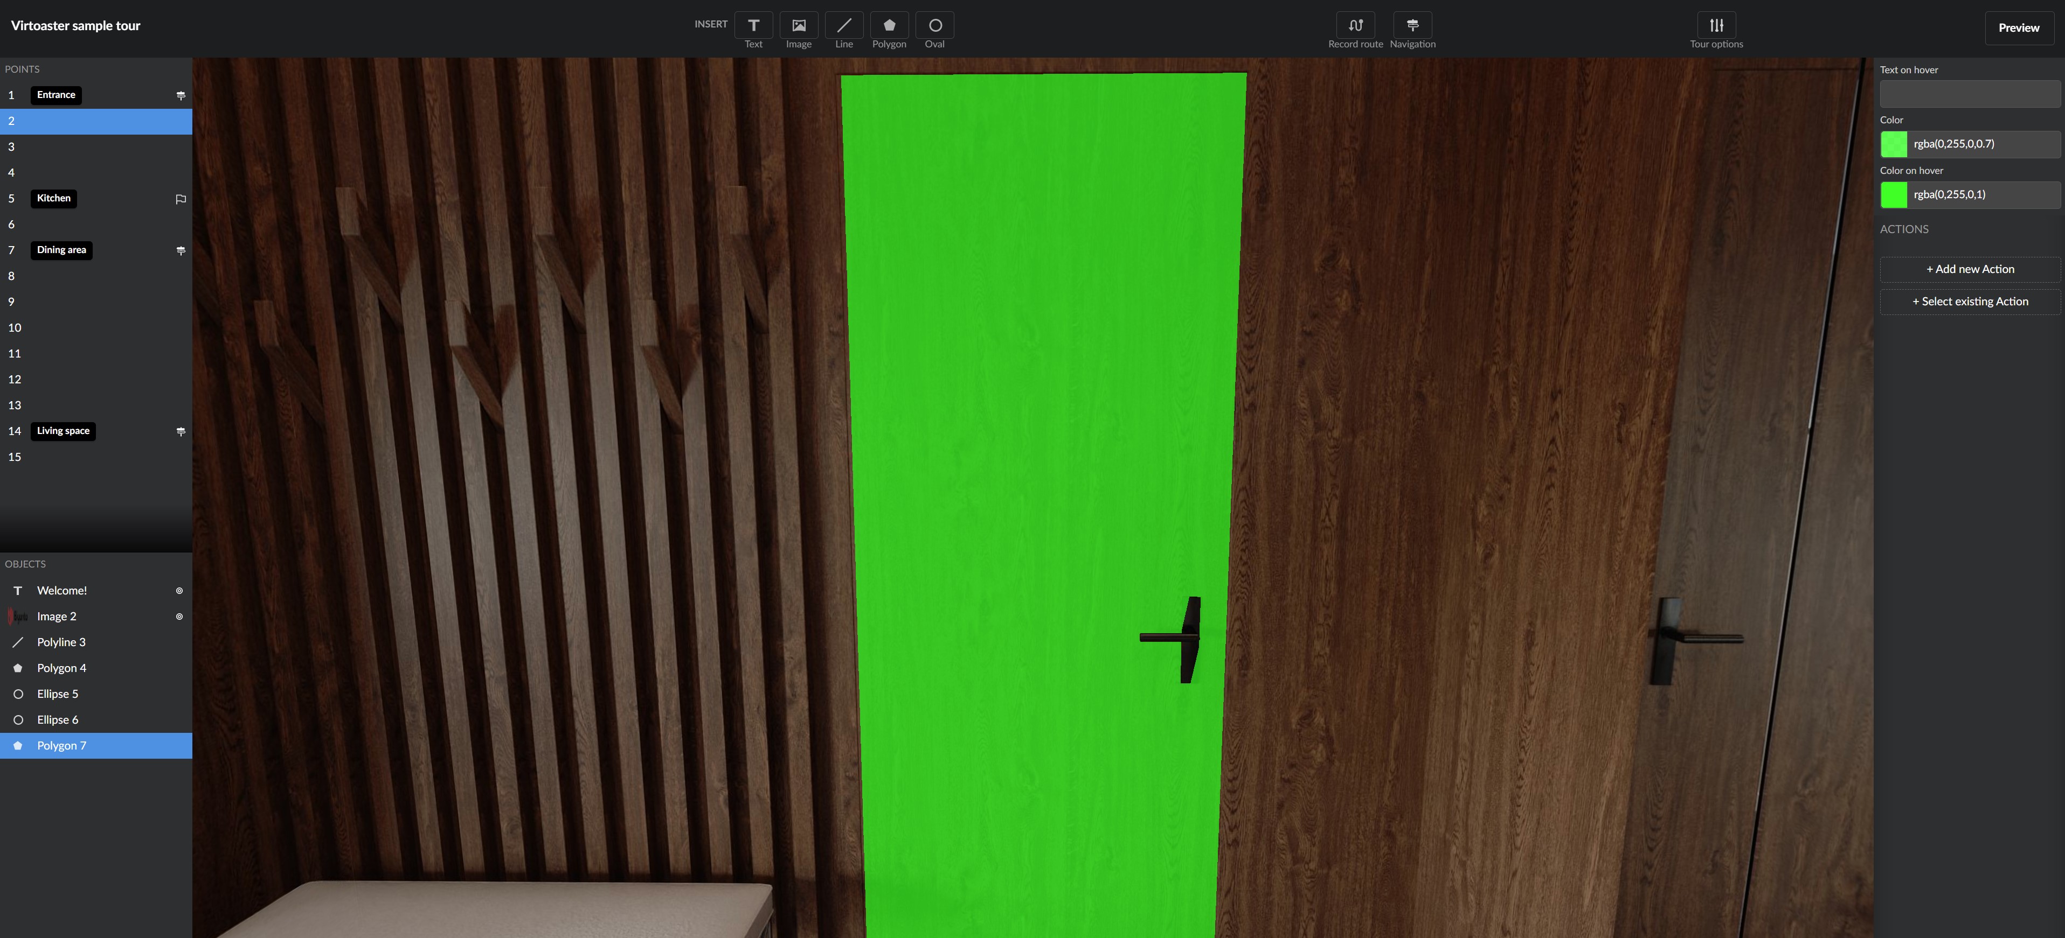2065x938 pixels.
Task: Toggle visibility marker of Image 2 object
Action: click(179, 617)
